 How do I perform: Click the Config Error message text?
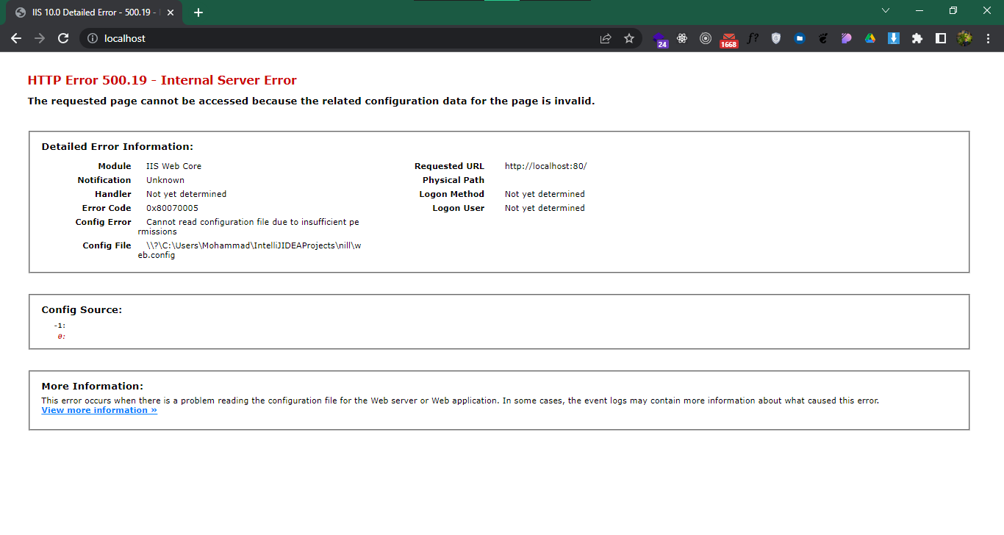[x=248, y=227]
